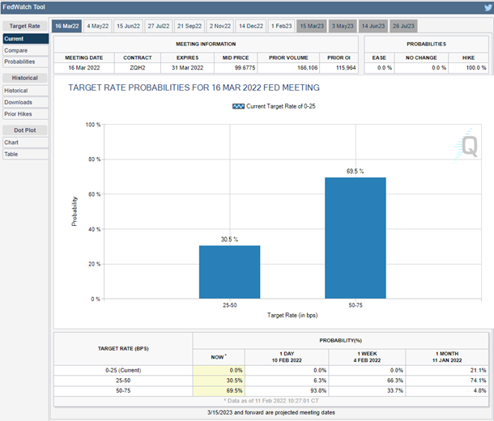Open the 27 Jul22 meeting tab
Viewport: 494px width, 421px height.
coord(160,27)
